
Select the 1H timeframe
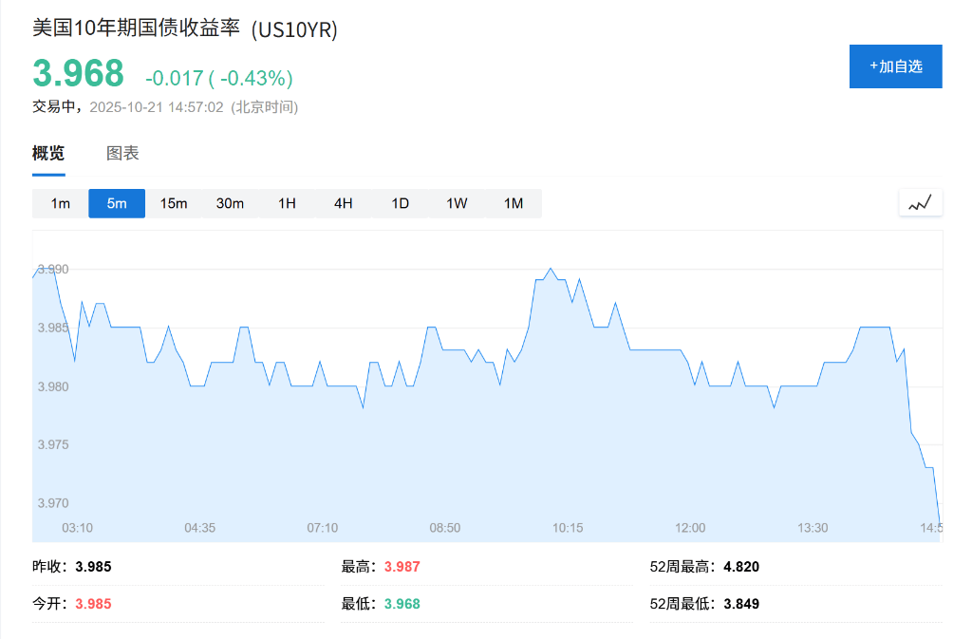coord(287,202)
